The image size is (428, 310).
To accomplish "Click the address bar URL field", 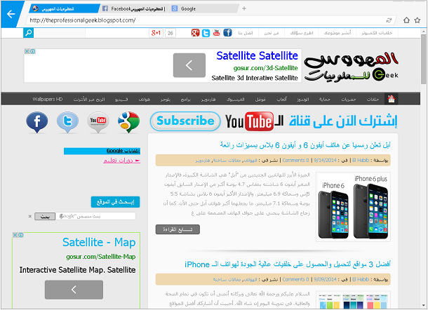I will (205, 20).
